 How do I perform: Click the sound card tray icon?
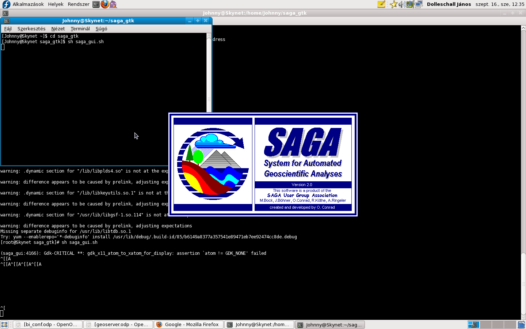[410, 4]
